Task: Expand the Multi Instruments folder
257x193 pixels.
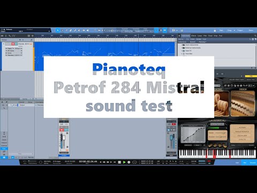Action: click(x=182, y=45)
